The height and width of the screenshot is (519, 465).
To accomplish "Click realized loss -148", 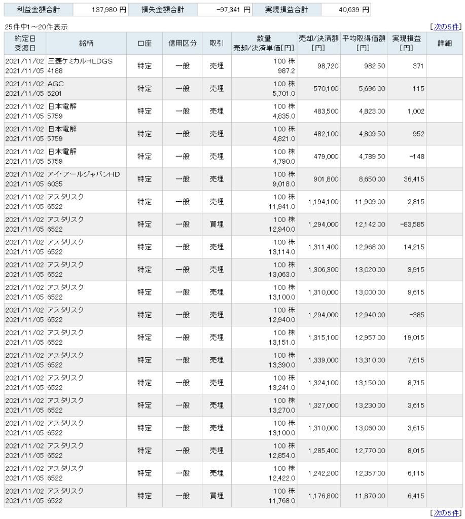I will coord(417,157).
